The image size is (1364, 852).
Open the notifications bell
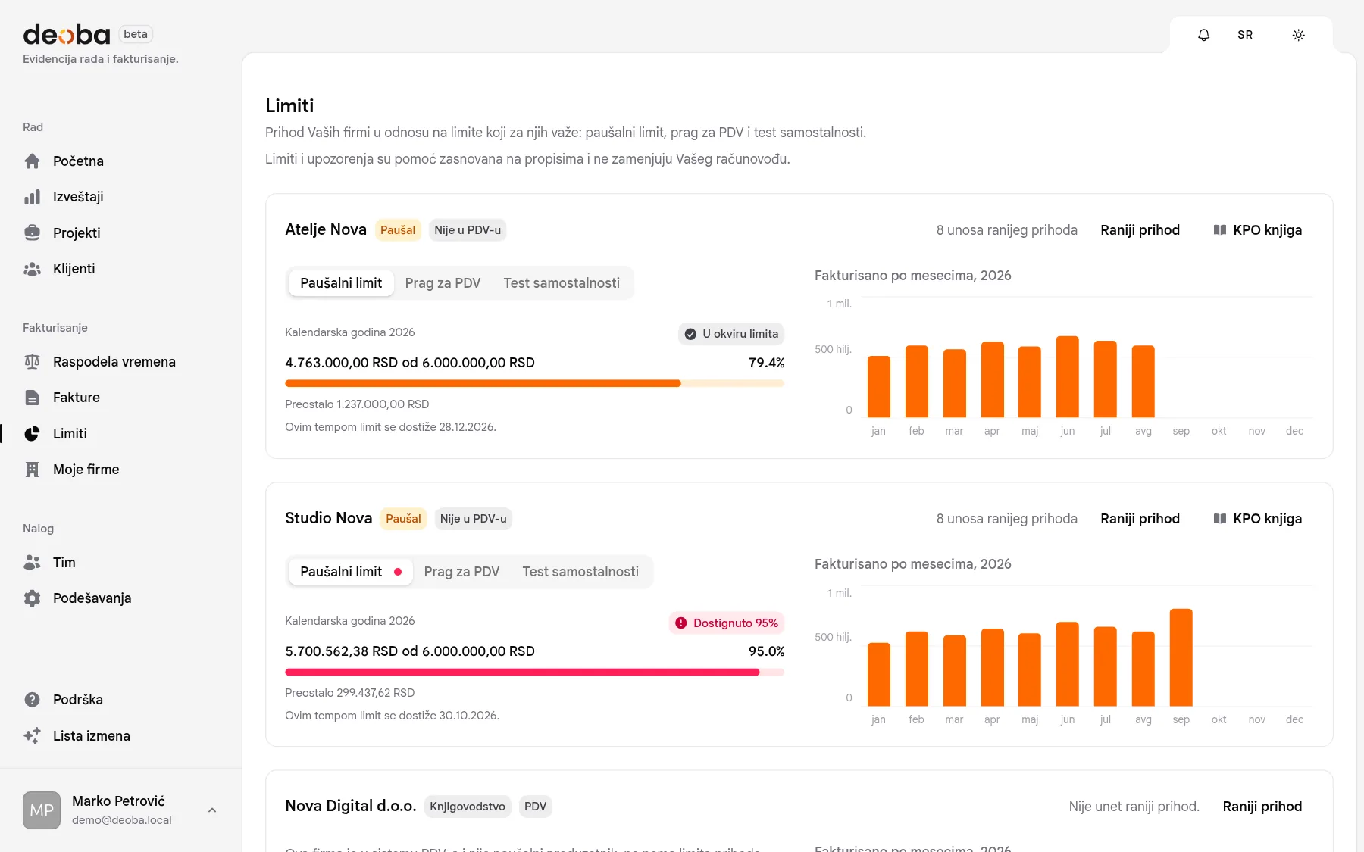point(1203,35)
